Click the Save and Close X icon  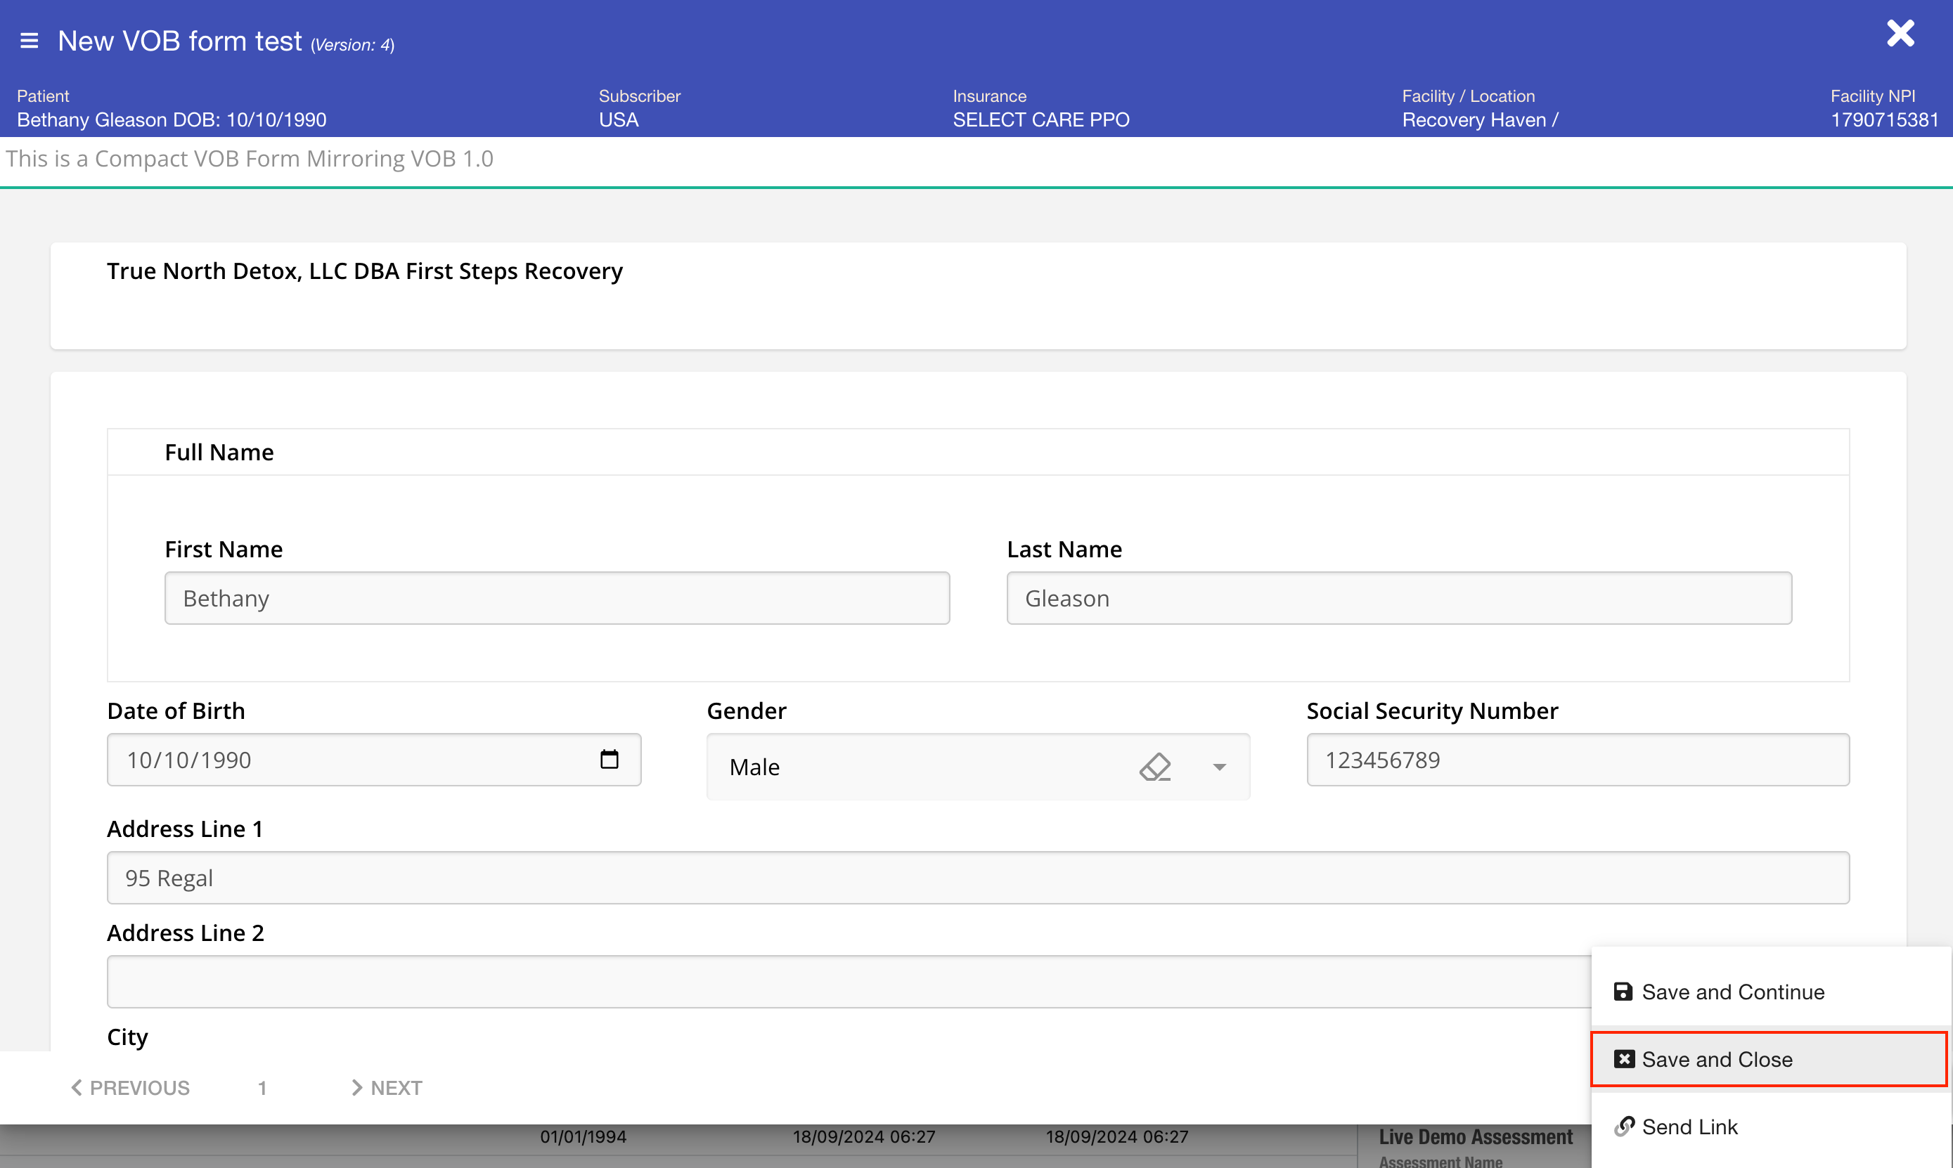click(x=1623, y=1059)
